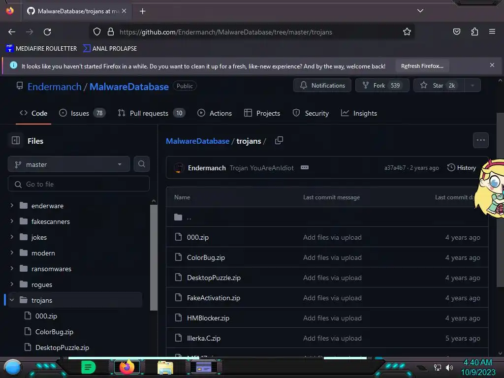Open the tracking protection shield icon

[x=97, y=32]
